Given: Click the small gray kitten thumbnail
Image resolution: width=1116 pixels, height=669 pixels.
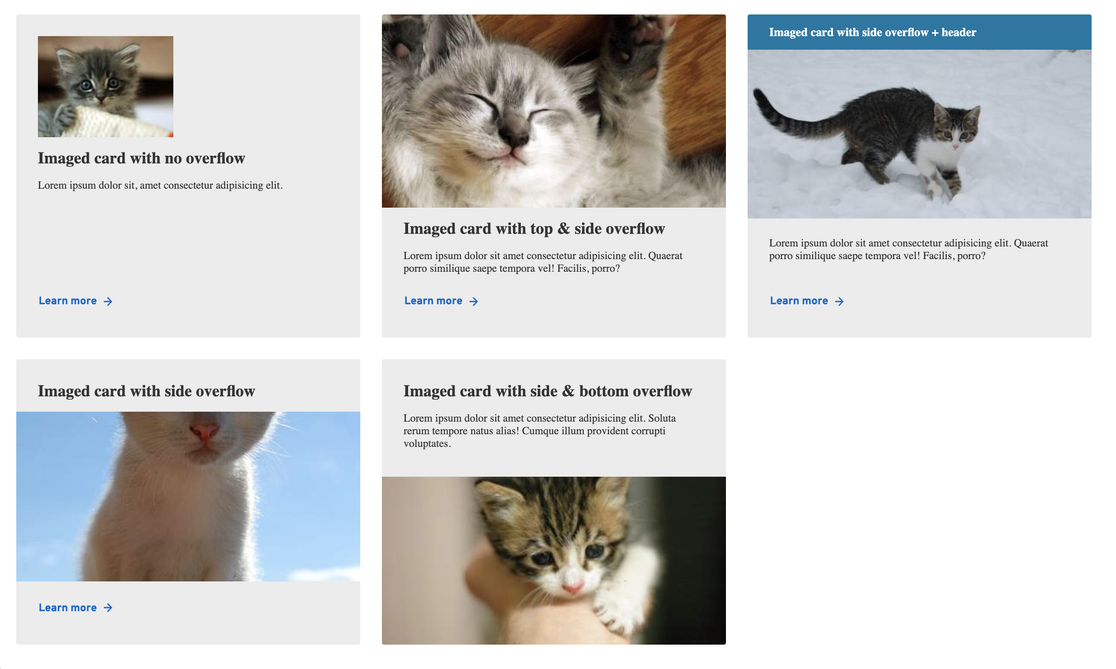Looking at the screenshot, I should (106, 87).
